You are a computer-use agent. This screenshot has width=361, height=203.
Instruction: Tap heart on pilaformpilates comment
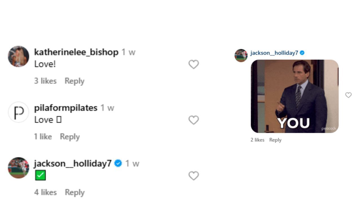coord(193,120)
